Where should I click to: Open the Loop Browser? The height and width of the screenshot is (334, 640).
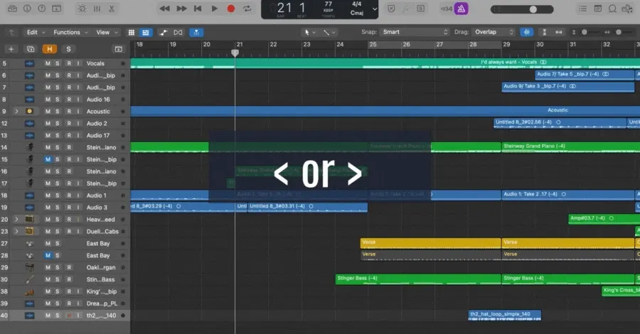[x=612, y=9]
